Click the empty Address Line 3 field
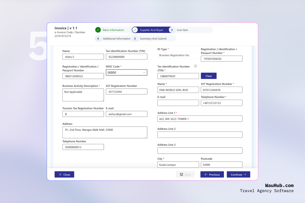 (200, 151)
